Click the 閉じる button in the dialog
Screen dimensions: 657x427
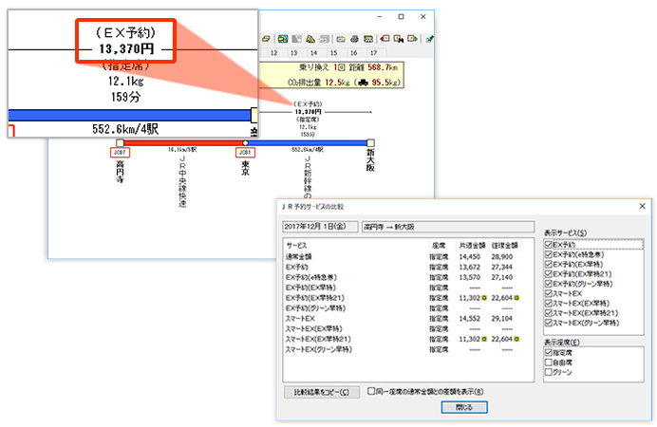tap(464, 407)
